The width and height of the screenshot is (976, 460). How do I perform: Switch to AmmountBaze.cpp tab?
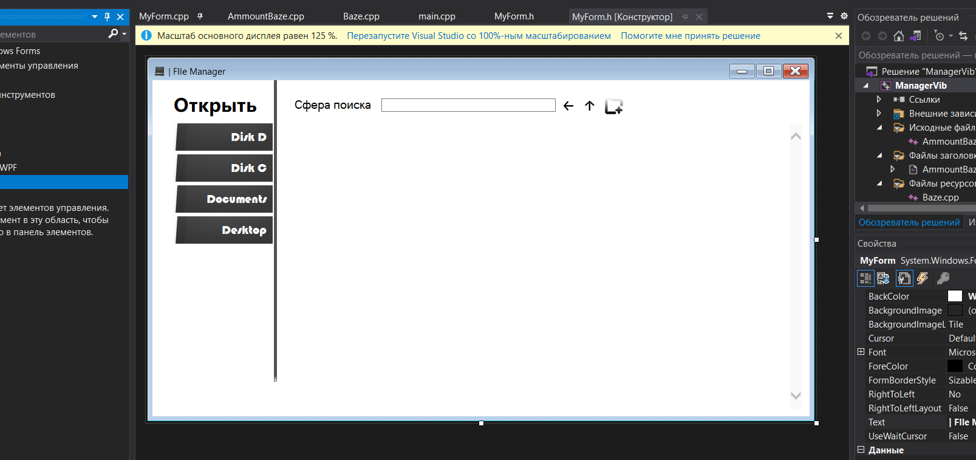click(266, 16)
